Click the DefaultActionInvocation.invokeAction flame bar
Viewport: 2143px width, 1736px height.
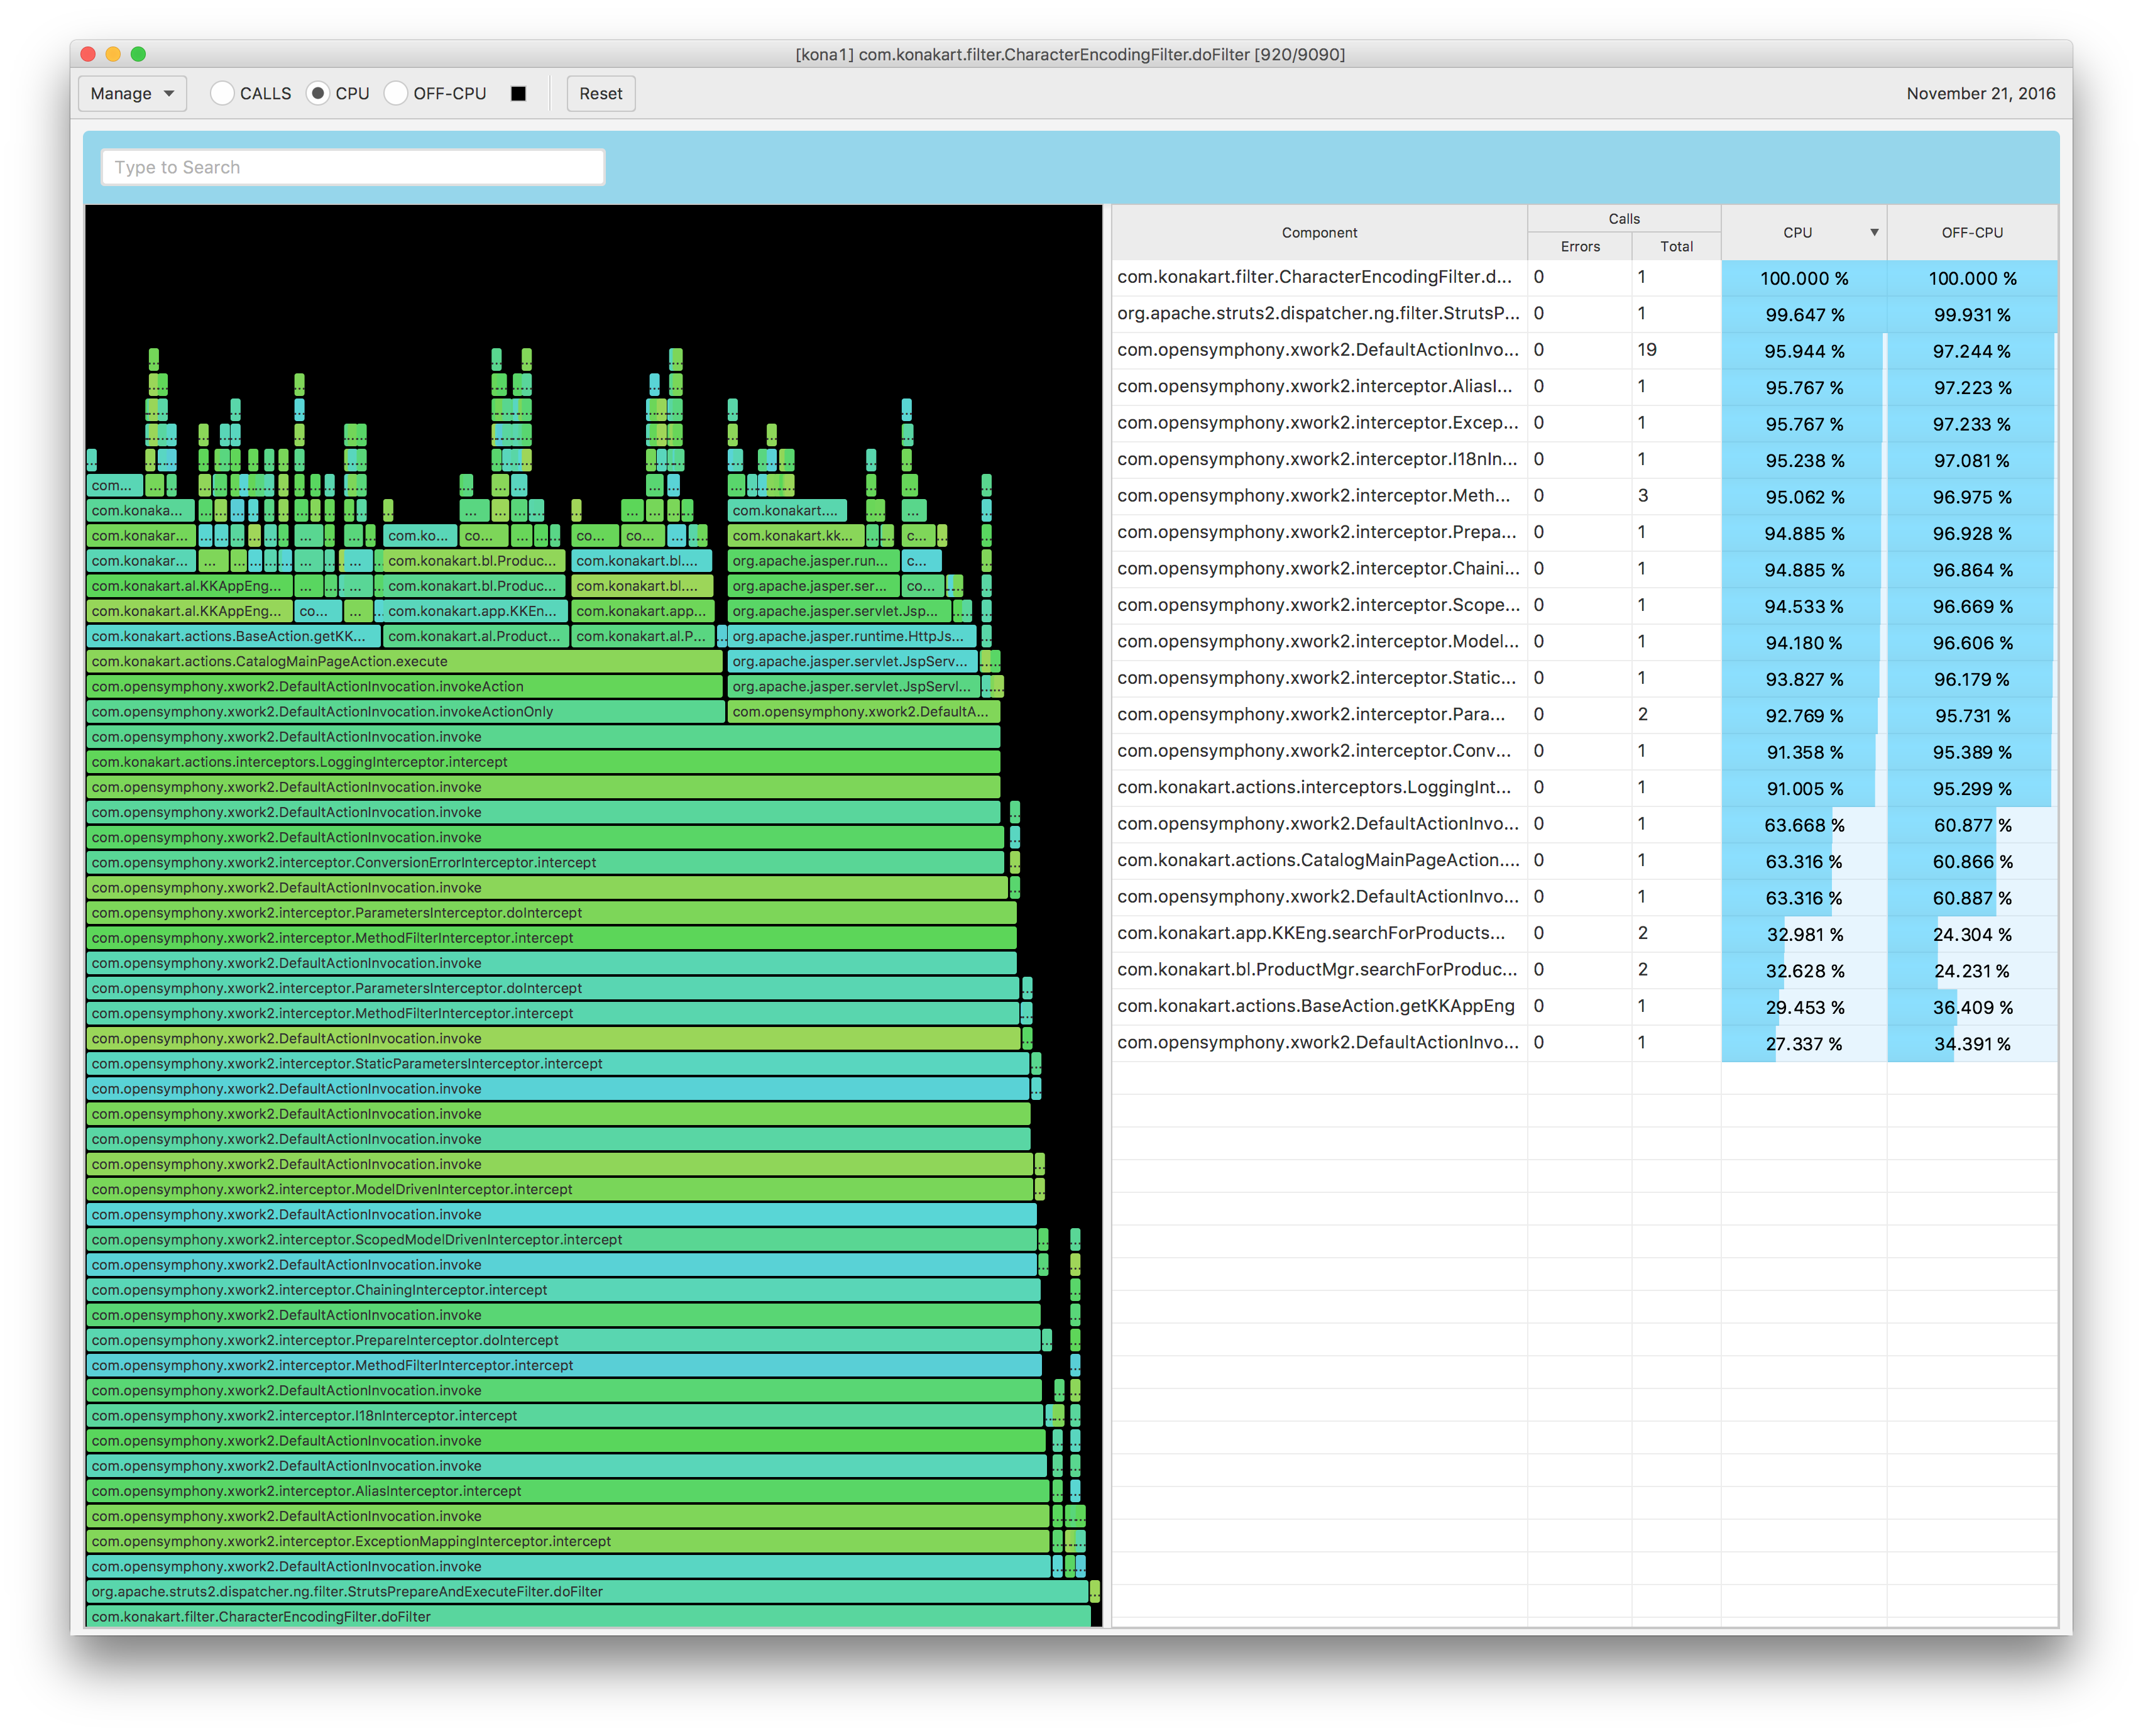[404, 687]
